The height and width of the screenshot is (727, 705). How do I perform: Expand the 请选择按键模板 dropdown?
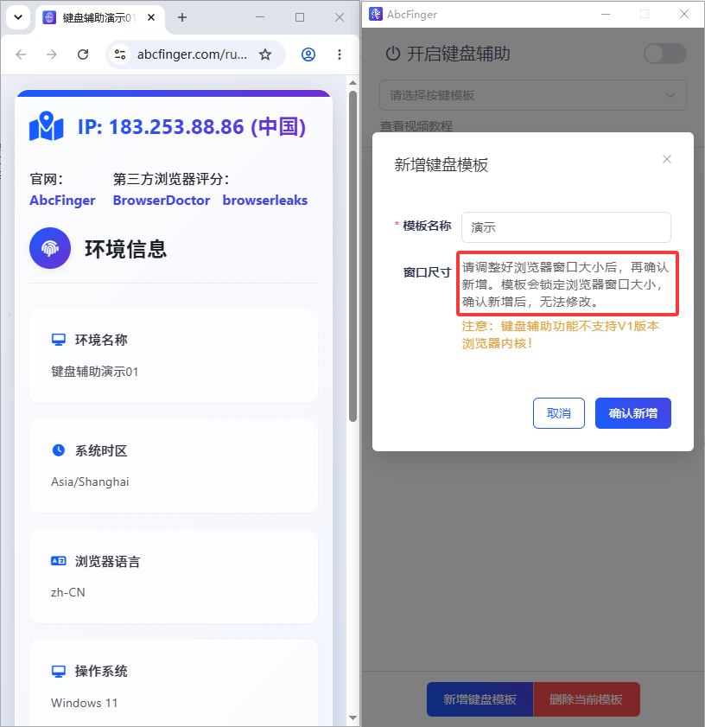click(x=532, y=95)
